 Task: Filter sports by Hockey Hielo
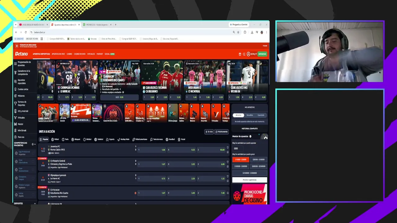[x=123, y=139]
